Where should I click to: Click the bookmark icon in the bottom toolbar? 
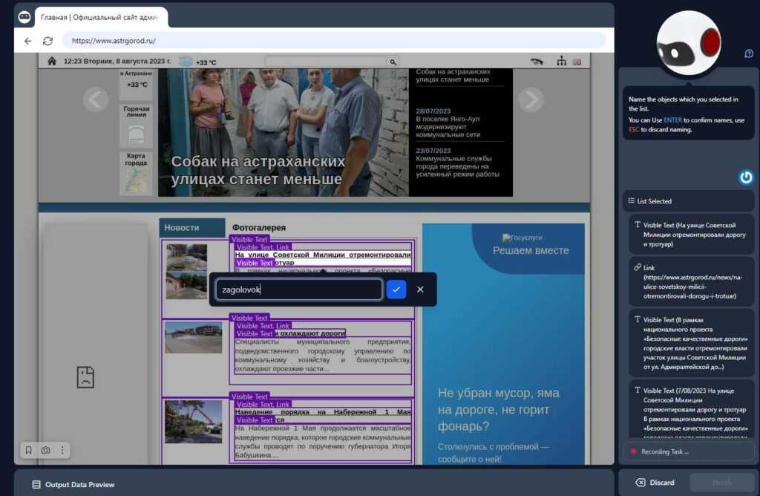(x=29, y=451)
